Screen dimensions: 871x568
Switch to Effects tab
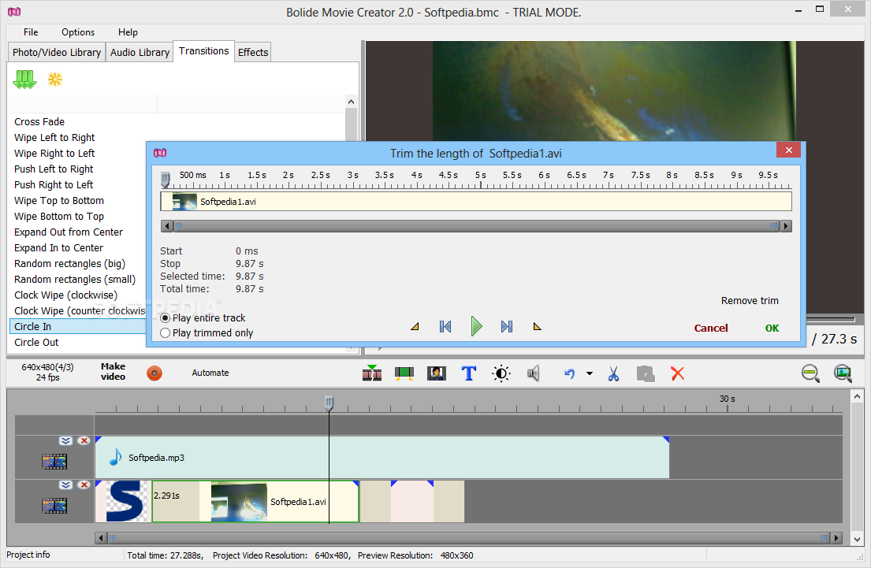pos(253,52)
